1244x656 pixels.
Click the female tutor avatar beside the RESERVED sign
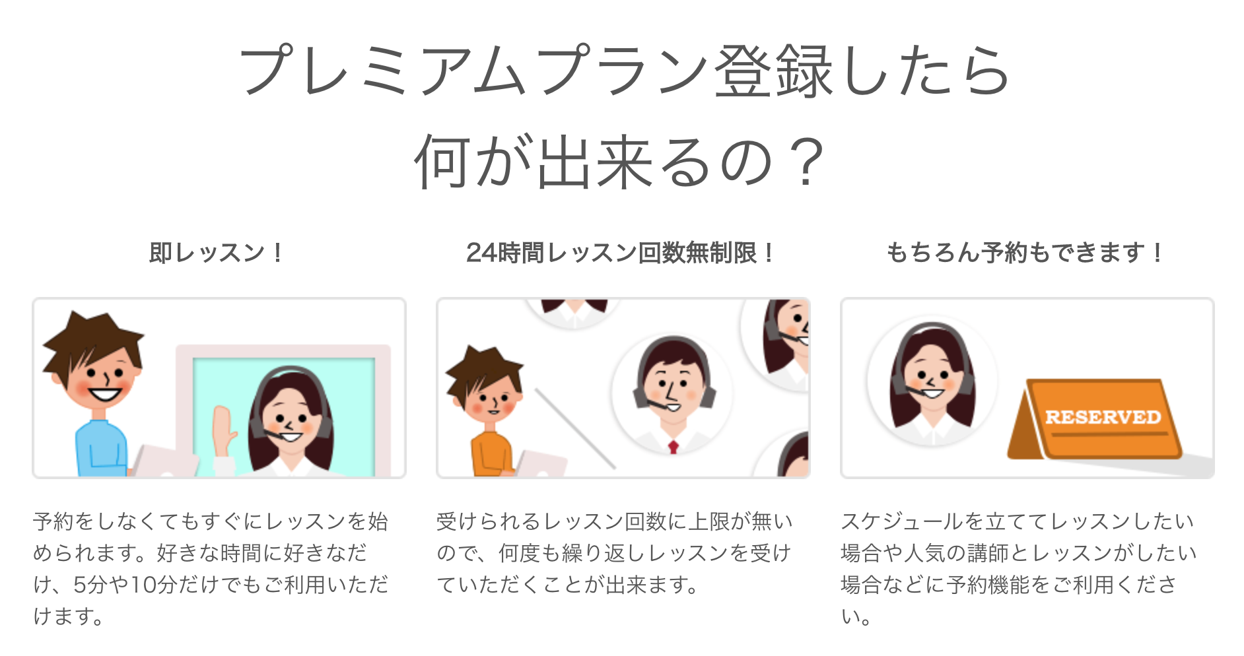(932, 384)
